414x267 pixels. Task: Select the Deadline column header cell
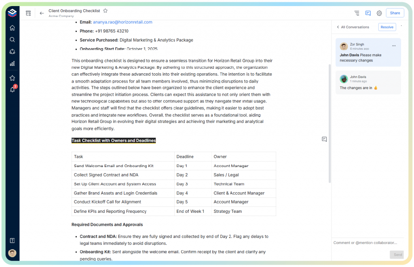[193, 157]
